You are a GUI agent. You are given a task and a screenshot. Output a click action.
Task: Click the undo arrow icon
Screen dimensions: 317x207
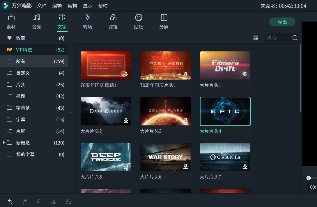coord(10,202)
